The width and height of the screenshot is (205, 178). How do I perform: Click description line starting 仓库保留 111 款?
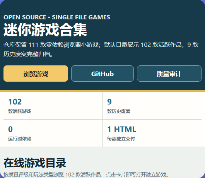[x=101, y=45]
